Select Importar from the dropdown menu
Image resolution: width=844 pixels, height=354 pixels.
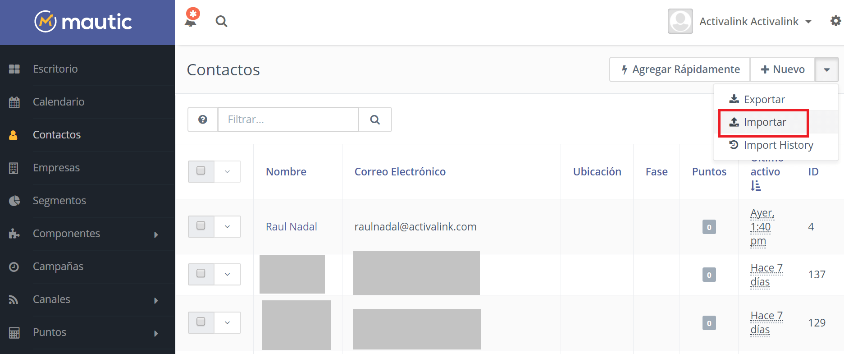coord(776,122)
